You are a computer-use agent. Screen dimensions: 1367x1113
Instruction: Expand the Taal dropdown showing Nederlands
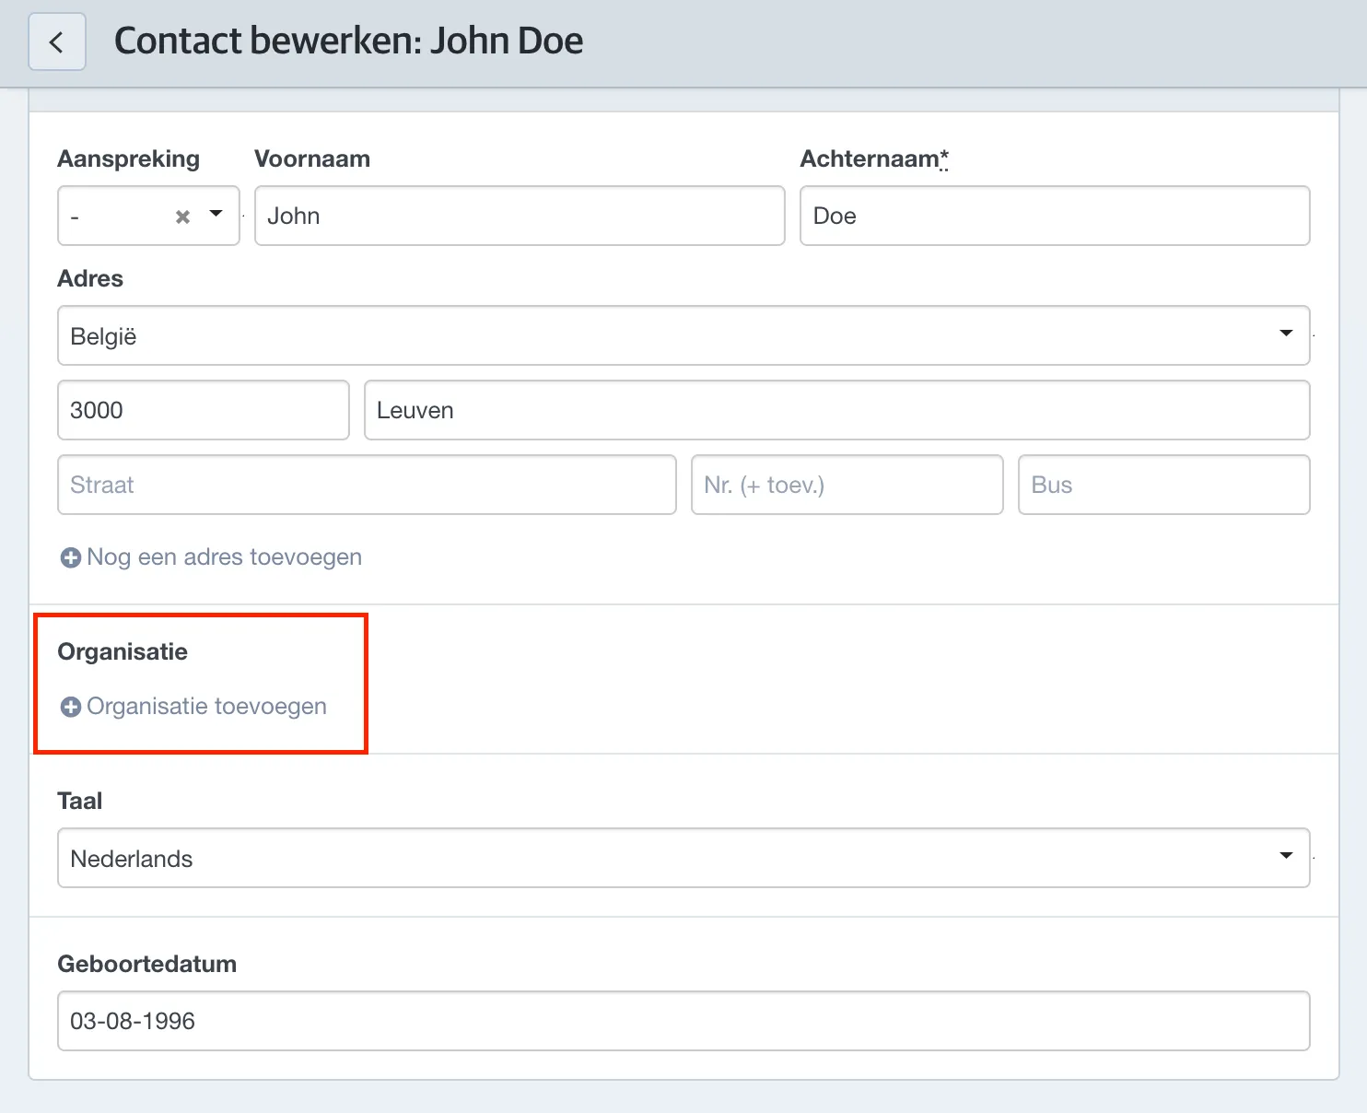[683, 858]
